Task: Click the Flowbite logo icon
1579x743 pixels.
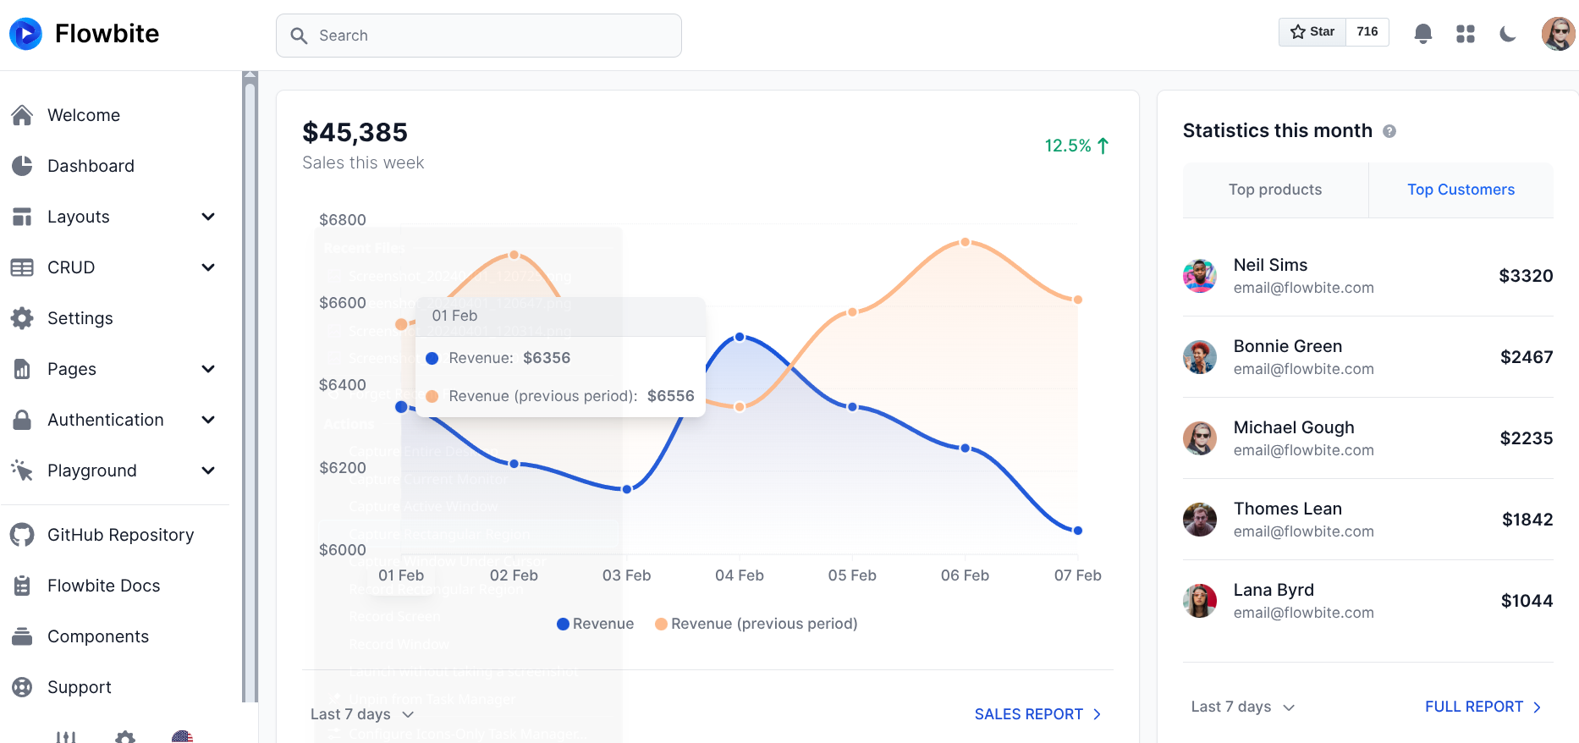Action: click(x=25, y=34)
